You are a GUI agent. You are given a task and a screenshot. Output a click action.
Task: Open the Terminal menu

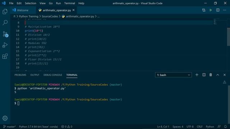pos(69,3)
